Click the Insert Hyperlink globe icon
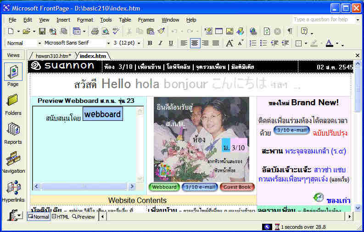The height and width of the screenshot is (232, 364). pyautogui.click(x=253, y=31)
